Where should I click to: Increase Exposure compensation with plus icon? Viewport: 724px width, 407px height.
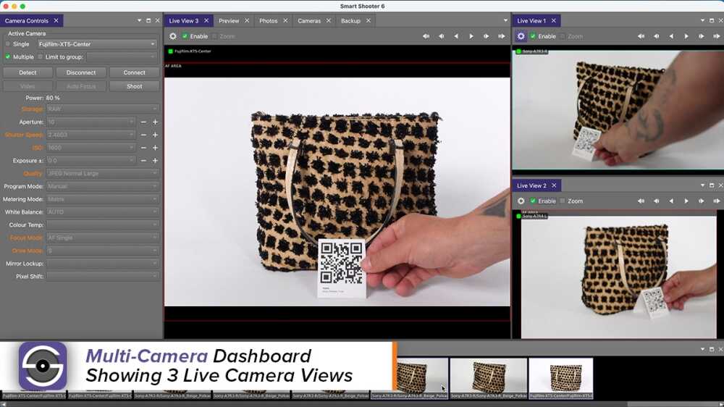[155, 161]
